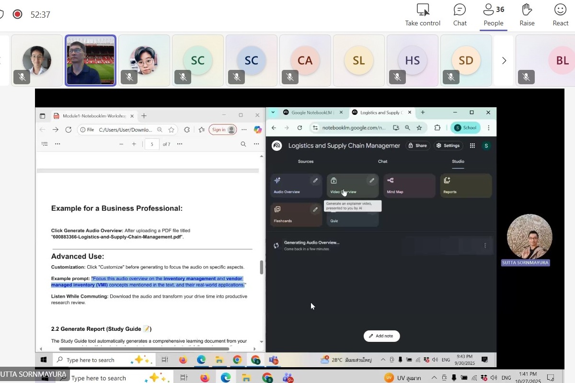Open the React emoji menu
575x383 pixels.
pos(560,10)
